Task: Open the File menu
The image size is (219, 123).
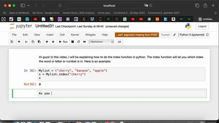Action: (x=14, y=35)
